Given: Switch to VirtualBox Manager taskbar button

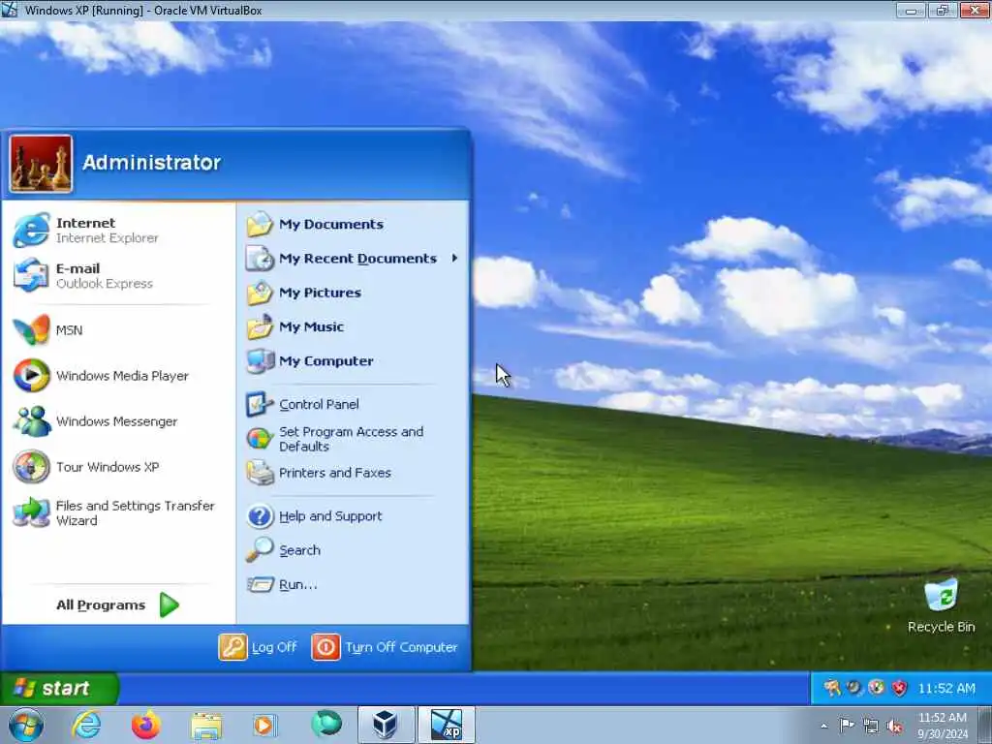Looking at the screenshot, I should click(x=386, y=725).
